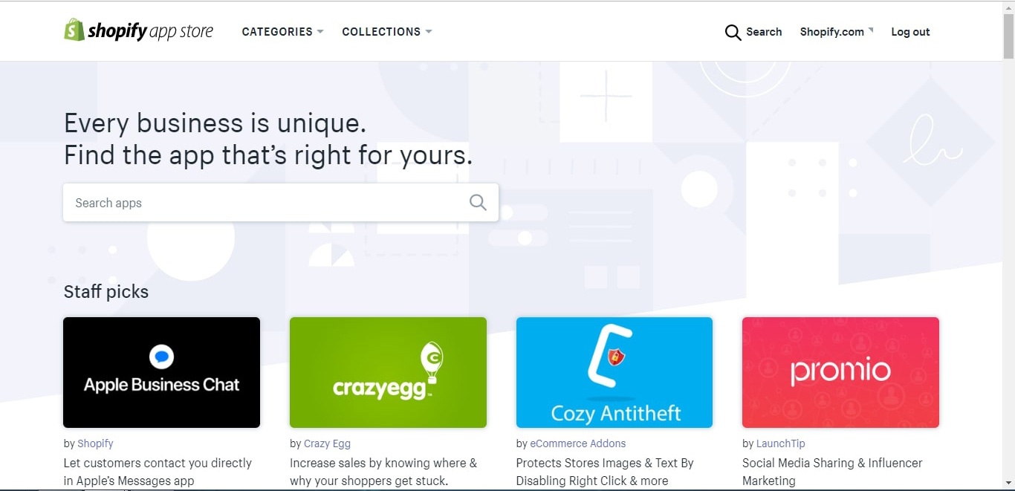
Task: Open the eCommerce Addons developer link
Action: coord(577,443)
